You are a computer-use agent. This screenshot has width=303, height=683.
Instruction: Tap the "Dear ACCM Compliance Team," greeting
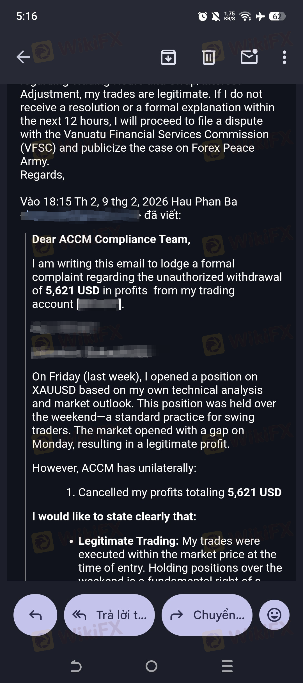tap(111, 239)
